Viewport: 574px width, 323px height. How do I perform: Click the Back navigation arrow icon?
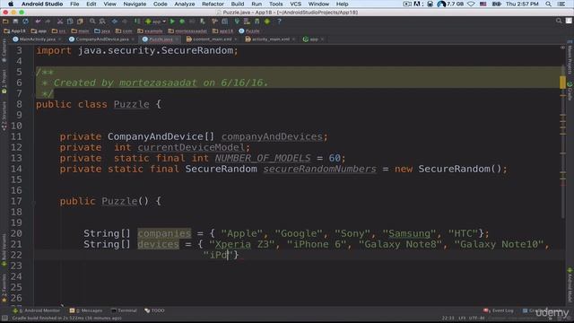tap(115, 22)
